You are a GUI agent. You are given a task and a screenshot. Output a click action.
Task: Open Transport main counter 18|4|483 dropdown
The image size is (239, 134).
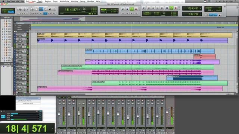(x=200, y=8)
